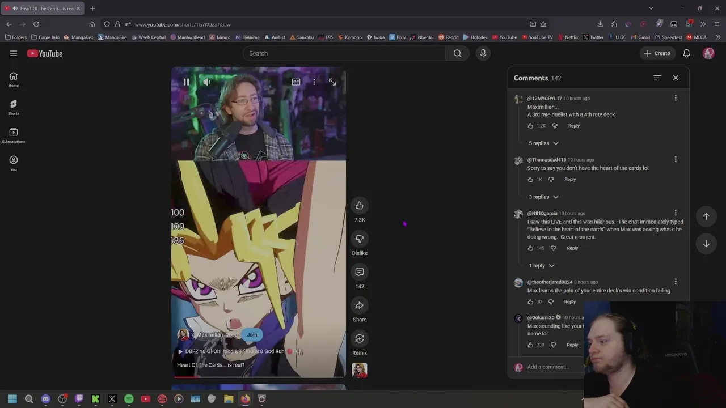Open @Ookami20's channel name
Viewport: 726px width, 408px height.
click(541, 318)
